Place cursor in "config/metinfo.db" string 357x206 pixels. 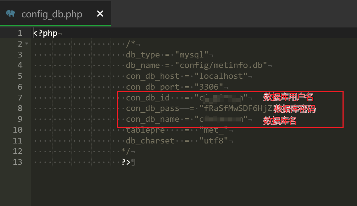(221, 65)
